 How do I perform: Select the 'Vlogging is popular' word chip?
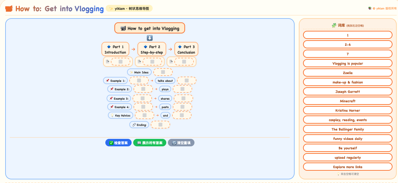coord(348,63)
